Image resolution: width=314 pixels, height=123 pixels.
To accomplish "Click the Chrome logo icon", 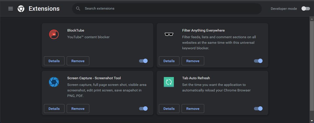I will point(21,9).
